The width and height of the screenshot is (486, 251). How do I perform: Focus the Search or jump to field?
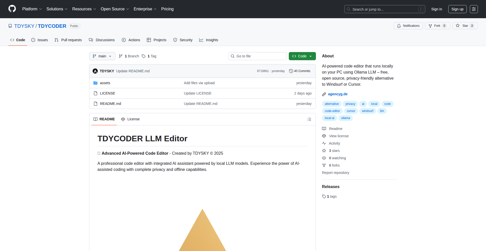click(x=384, y=9)
